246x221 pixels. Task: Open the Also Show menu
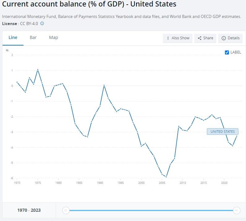coord(178,38)
